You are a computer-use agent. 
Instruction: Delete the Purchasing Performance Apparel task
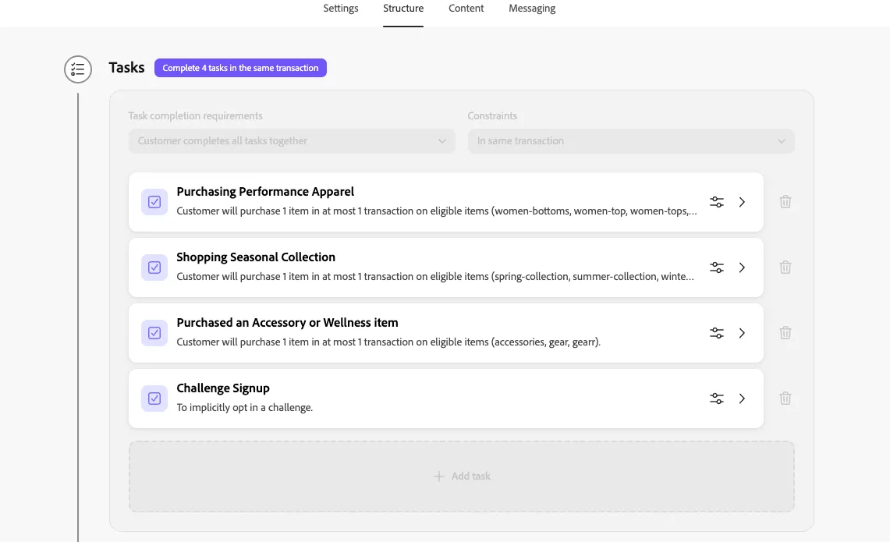[x=785, y=202]
